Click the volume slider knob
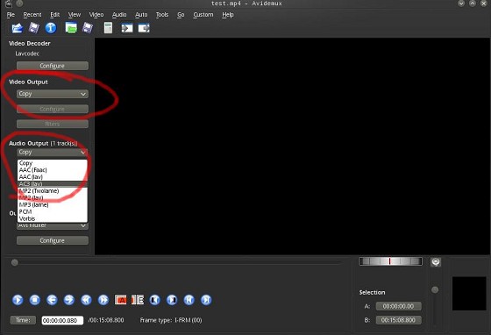Screen dimensions: 491x335 (435, 289)
